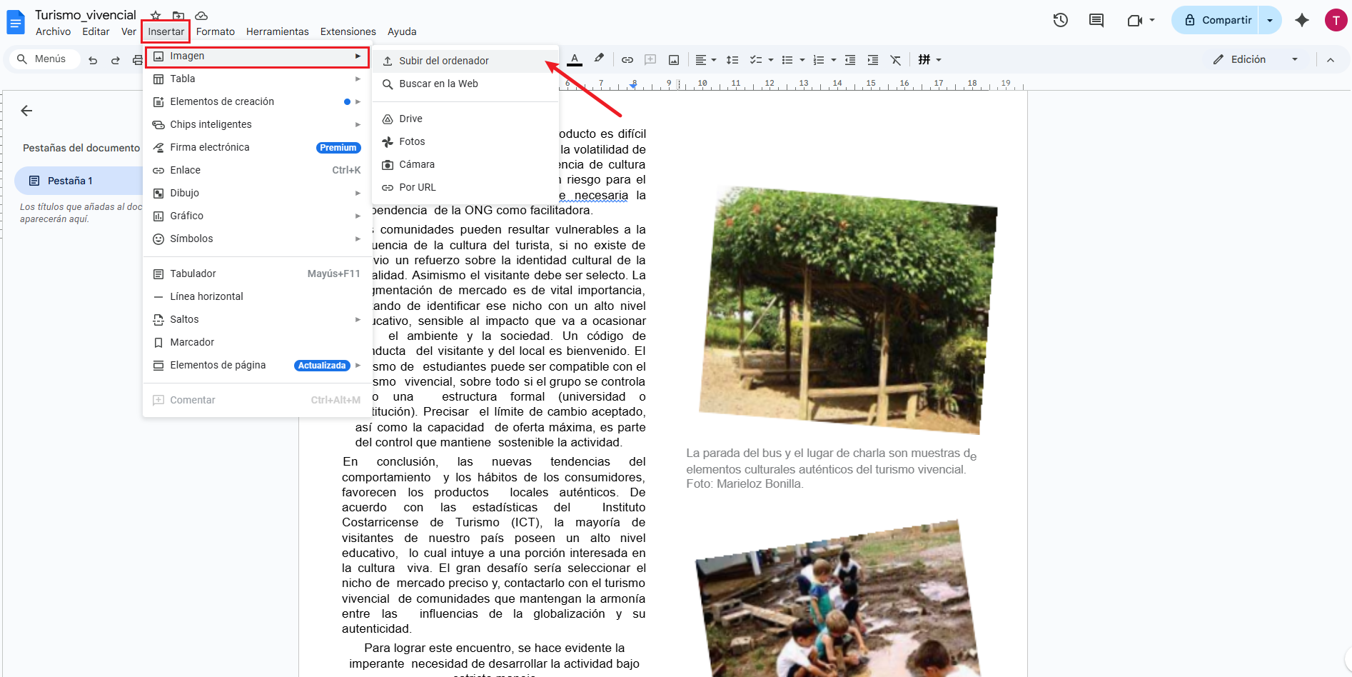Image resolution: width=1352 pixels, height=677 pixels.
Task: Toggle the checklist formatting button
Action: pos(756,60)
